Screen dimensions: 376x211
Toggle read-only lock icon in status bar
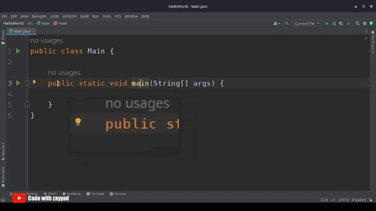pyautogui.click(x=371, y=200)
